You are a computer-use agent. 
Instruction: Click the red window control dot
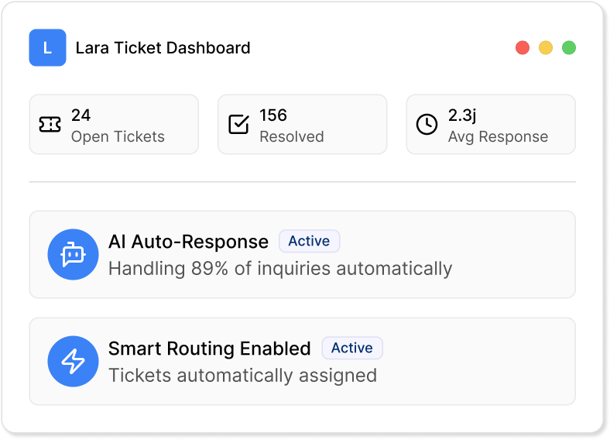pyautogui.click(x=523, y=48)
